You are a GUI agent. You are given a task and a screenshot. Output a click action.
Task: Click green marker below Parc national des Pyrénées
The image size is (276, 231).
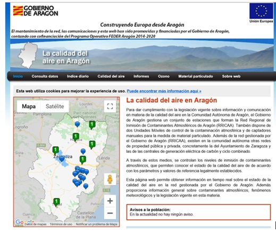(92, 125)
